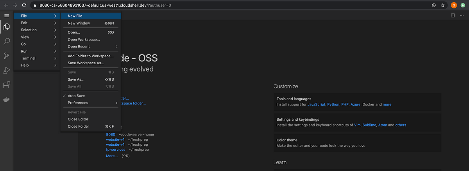
Task: Choose New Window menu entry
Action: (91, 23)
